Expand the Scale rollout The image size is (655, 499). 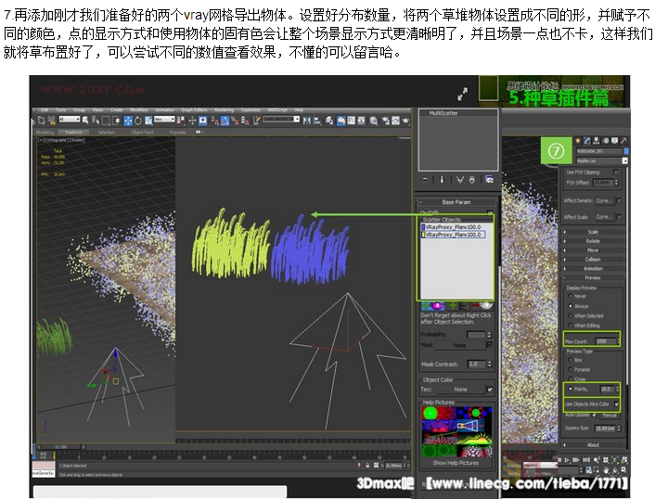[593, 232]
